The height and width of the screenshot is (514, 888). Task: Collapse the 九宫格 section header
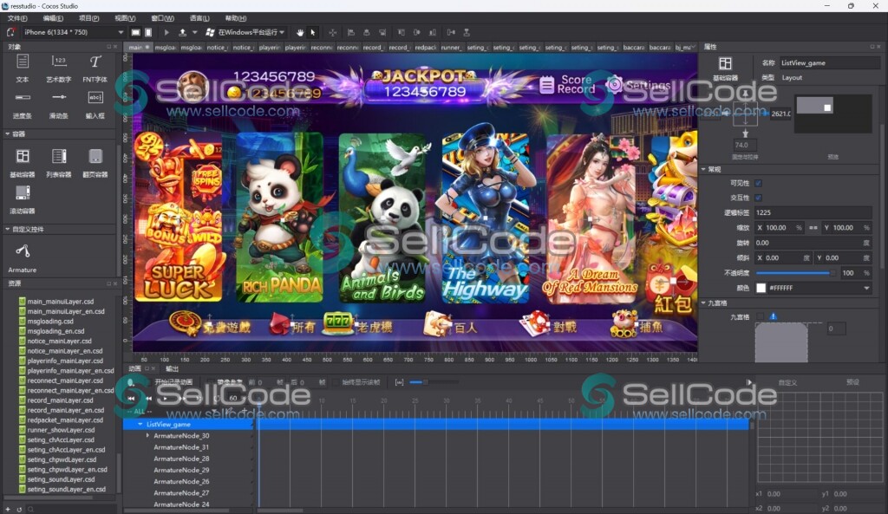(x=704, y=303)
